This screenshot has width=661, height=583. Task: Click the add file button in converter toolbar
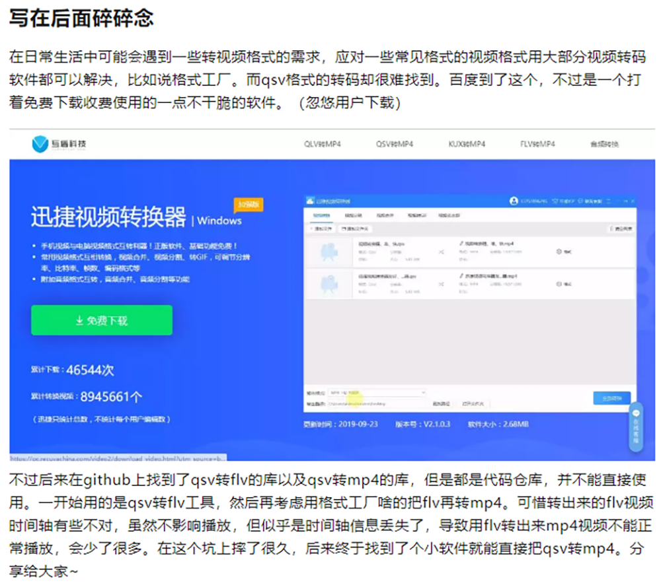tap(321, 228)
